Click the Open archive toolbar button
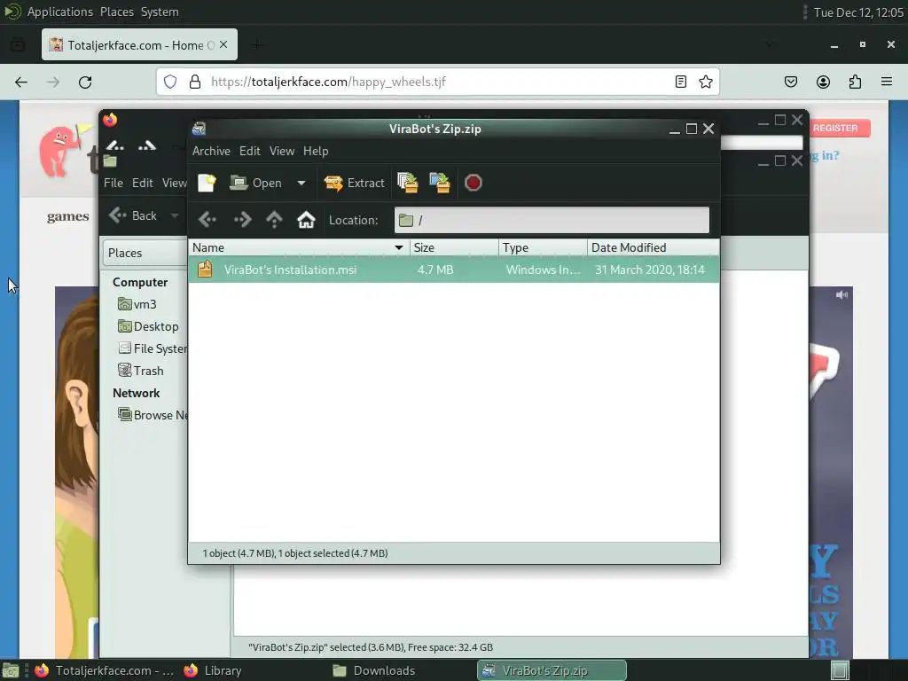Viewport: 908px width, 681px height. coord(256,183)
